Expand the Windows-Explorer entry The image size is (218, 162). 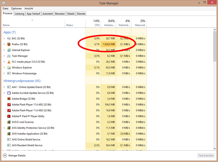(4, 68)
